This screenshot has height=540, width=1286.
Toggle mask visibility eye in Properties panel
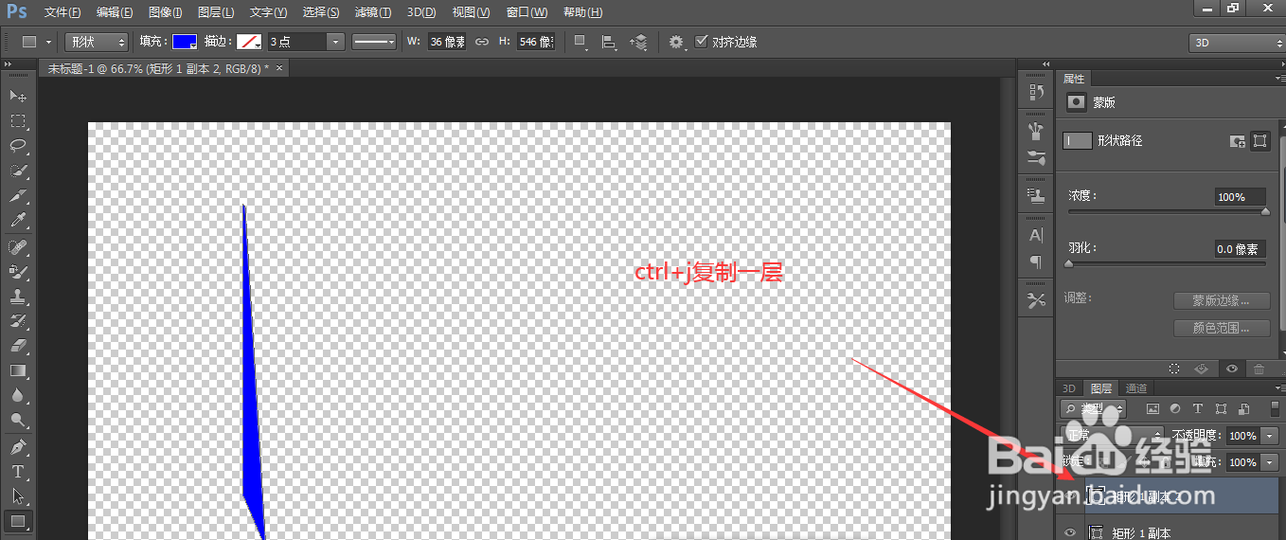point(1232,369)
